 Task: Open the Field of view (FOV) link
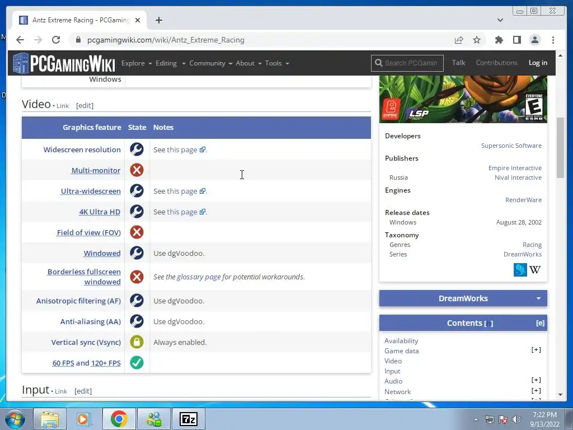click(89, 232)
